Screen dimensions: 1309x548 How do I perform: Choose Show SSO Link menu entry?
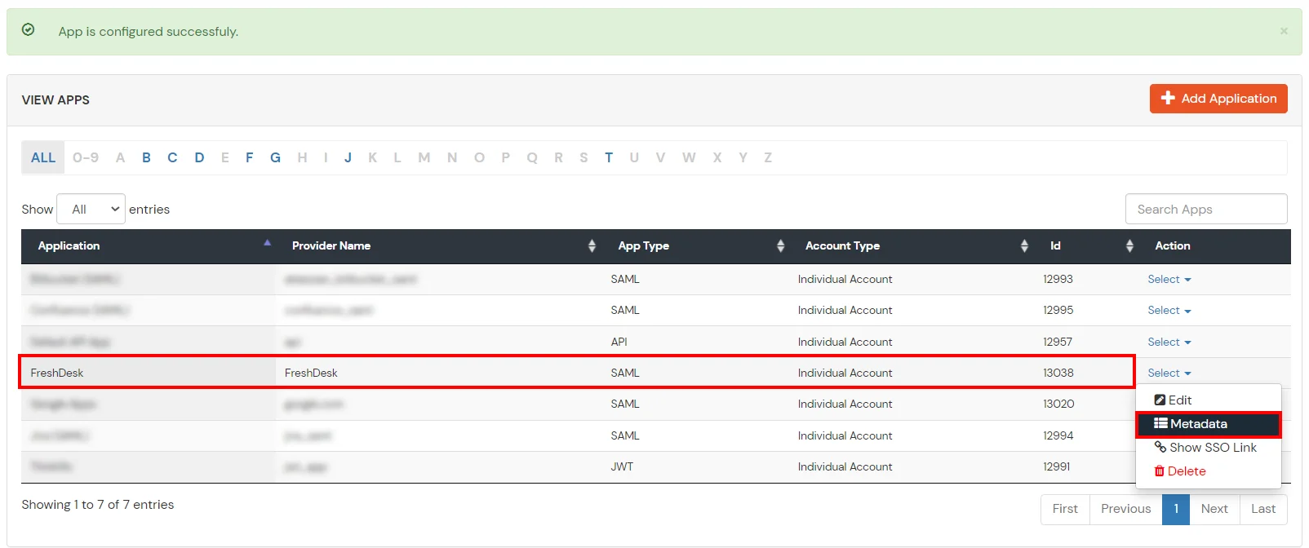pyautogui.click(x=1209, y=448)
